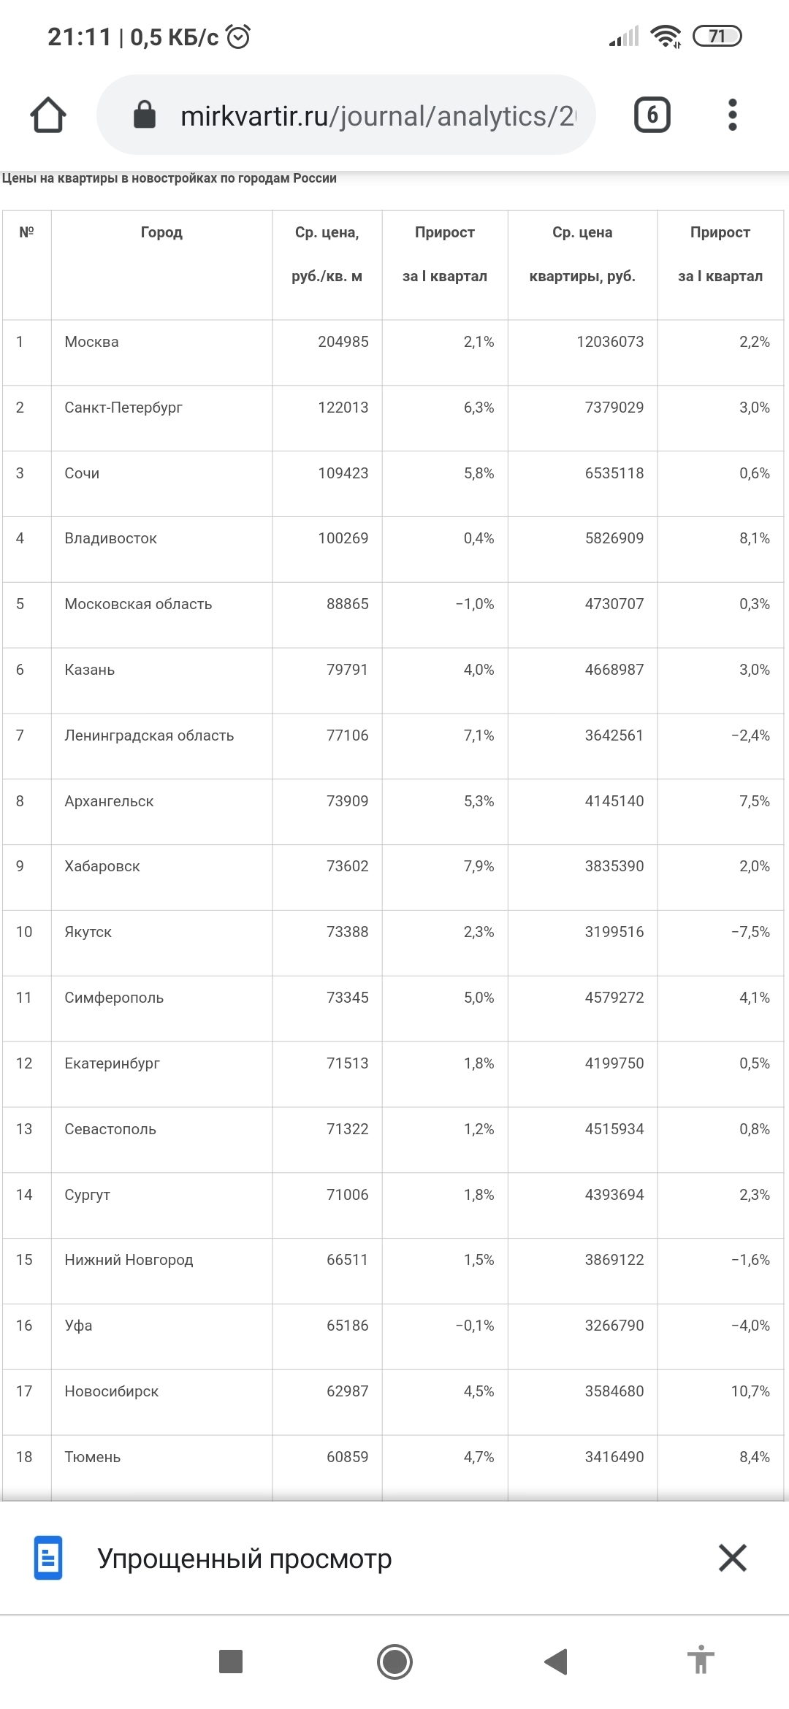Screen dimensions: 789x1709
Task: Tap the simplified view document icon
Action: (x=48, y=1559)
